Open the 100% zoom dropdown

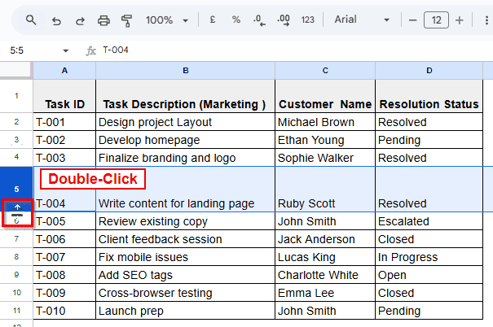[x=167, y=20]
